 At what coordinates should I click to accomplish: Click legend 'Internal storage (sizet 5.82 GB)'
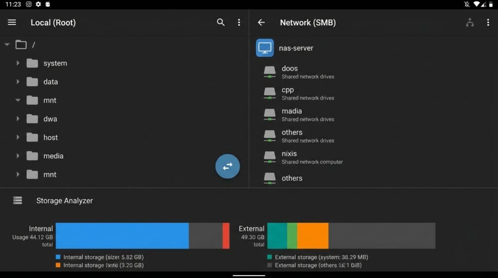[x=103, y=257]
